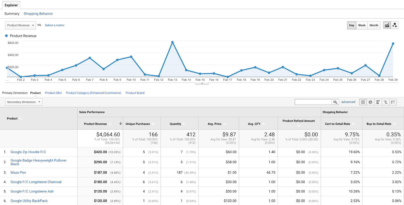Screen dimensions: 404x205
Task: Click the Feb 29 data point on chart
Action: click(393, 44)
